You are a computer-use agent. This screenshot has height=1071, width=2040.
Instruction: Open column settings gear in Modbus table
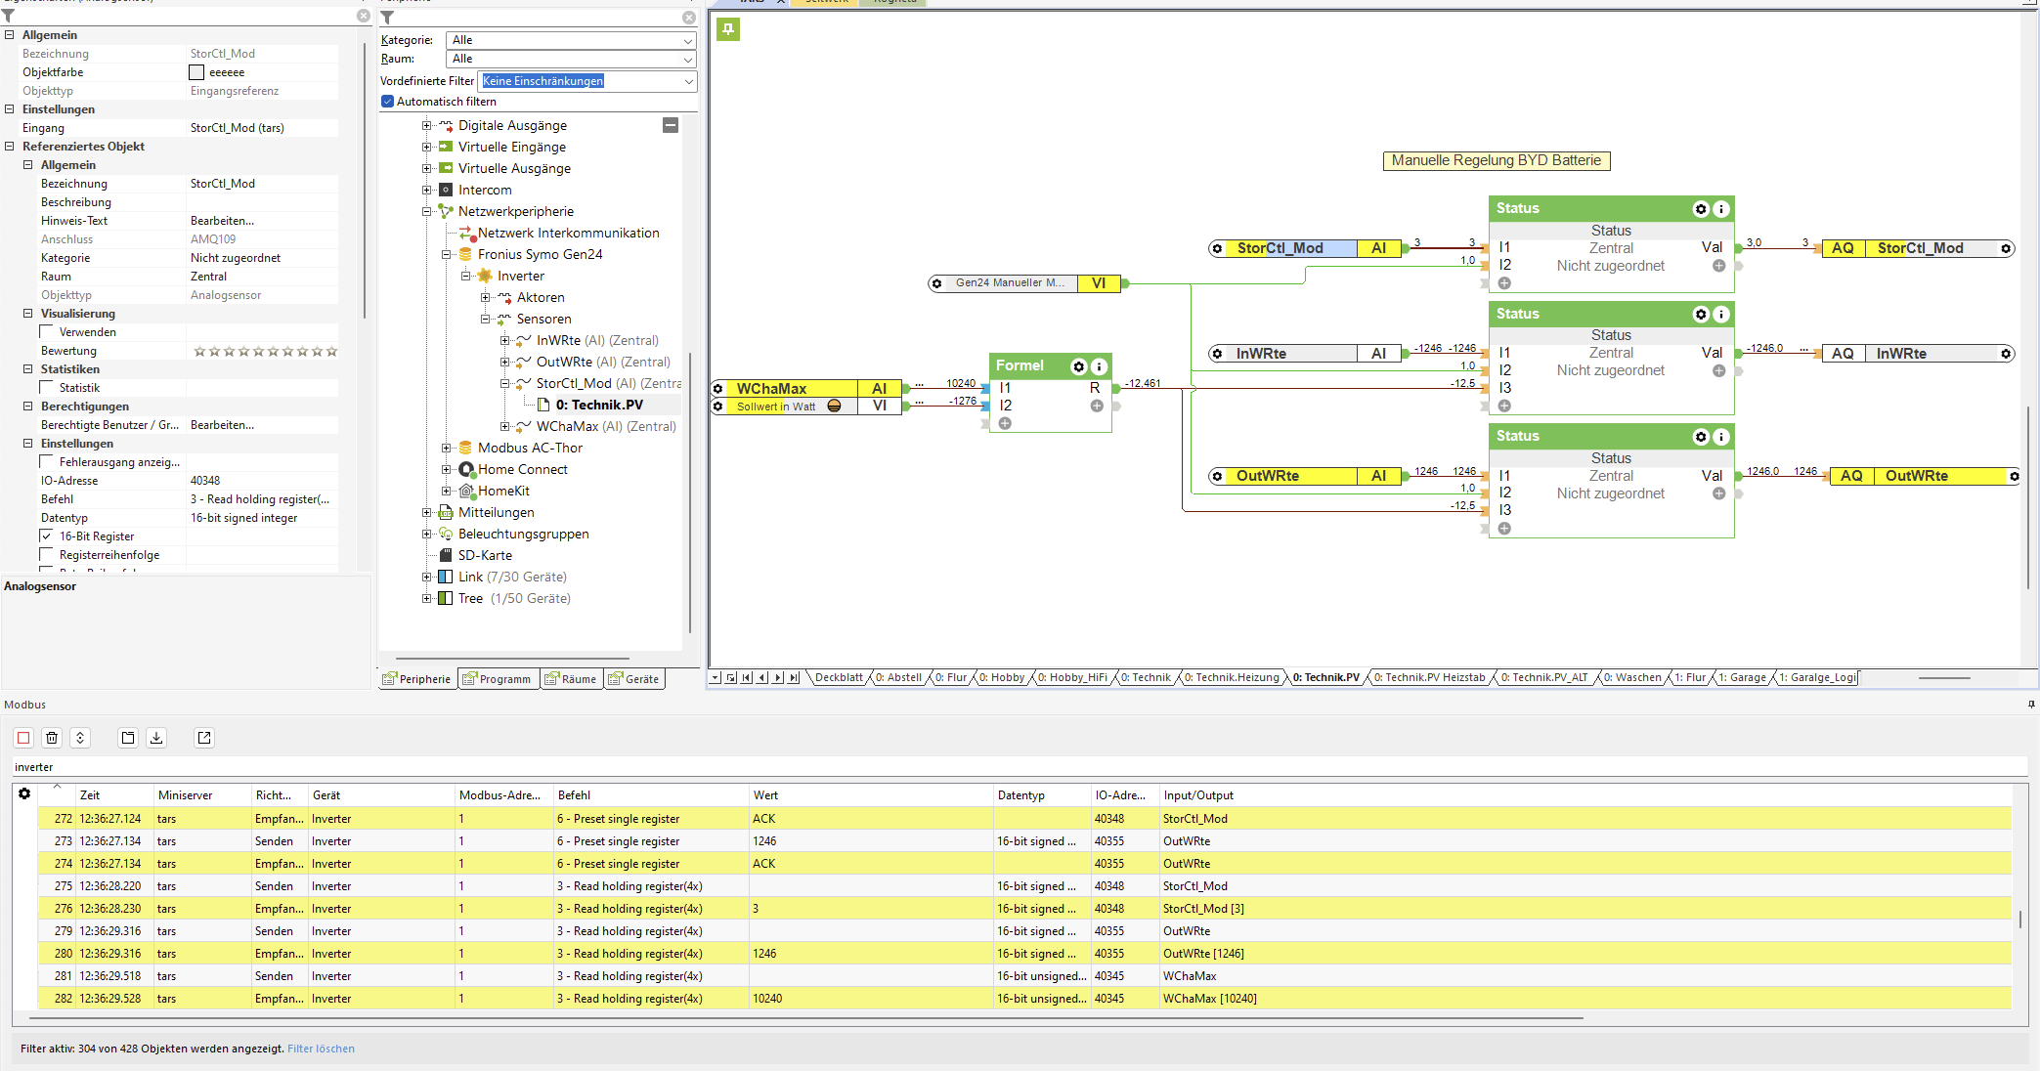(x=24, y=793)
